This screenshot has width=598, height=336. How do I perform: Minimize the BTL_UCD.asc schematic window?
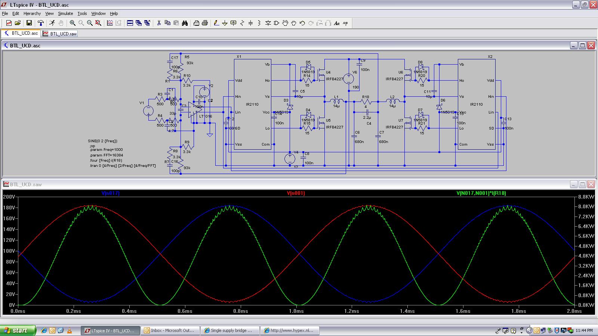(574, 46)
